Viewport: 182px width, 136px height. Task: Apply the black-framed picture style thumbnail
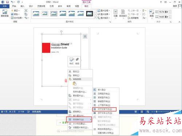point(90,14)
